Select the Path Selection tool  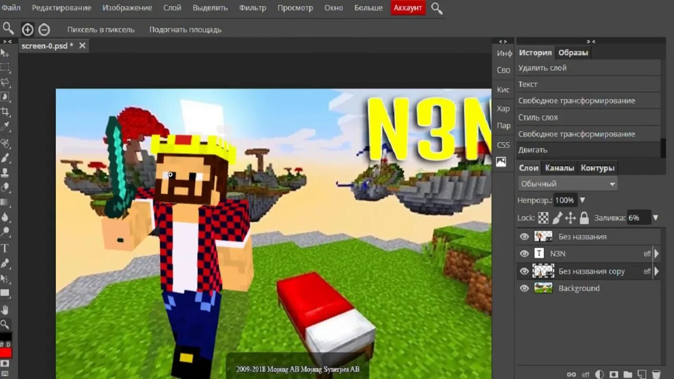[5, 278]
